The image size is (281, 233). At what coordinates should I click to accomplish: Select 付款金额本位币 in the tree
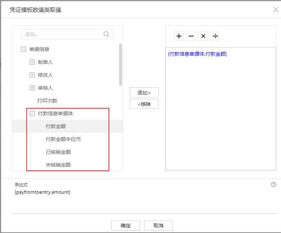click(x=63, y=139)
